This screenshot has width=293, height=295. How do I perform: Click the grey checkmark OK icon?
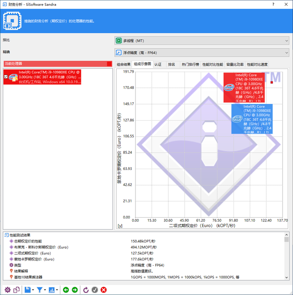tap(95, 290)
